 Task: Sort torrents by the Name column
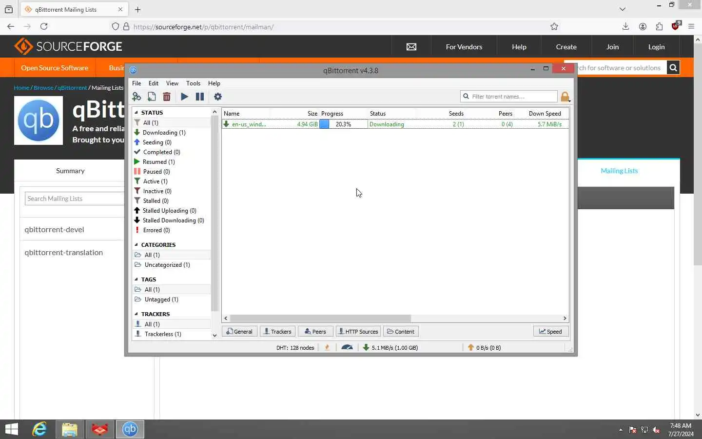(x=246, y=113)
